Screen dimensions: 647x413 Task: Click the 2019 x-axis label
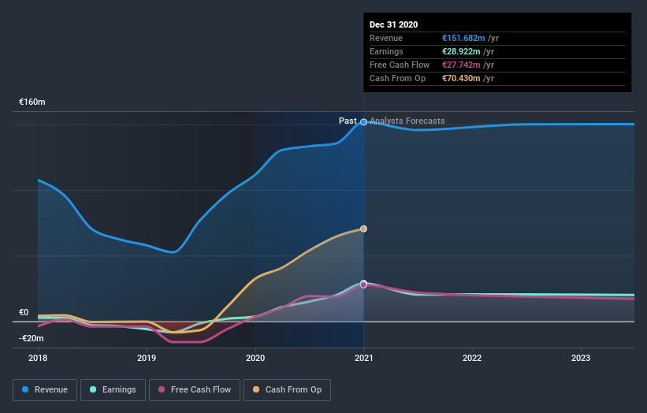click(x=147, y=358)
